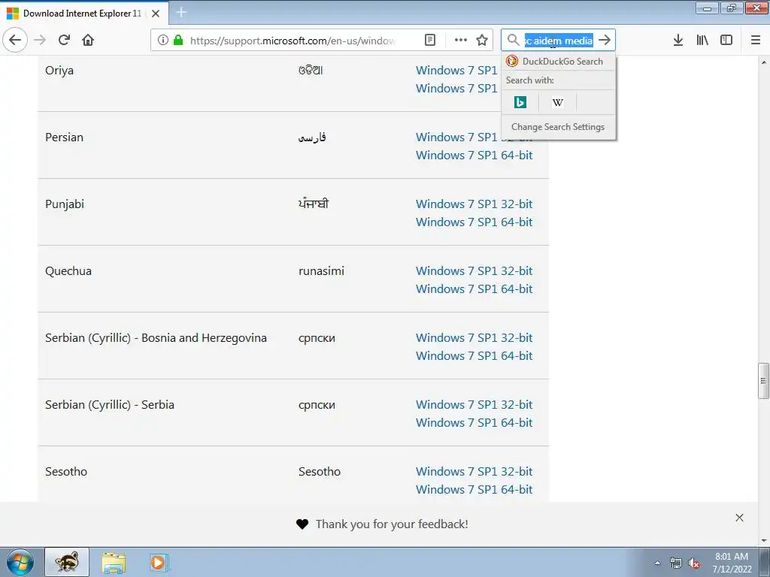Bookmark this page with the star
Image resolution: width=770 pixels, height=577 pixels.
482,40
